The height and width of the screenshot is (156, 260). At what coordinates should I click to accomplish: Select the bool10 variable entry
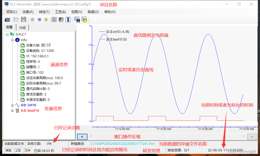[x=30, y=111]
